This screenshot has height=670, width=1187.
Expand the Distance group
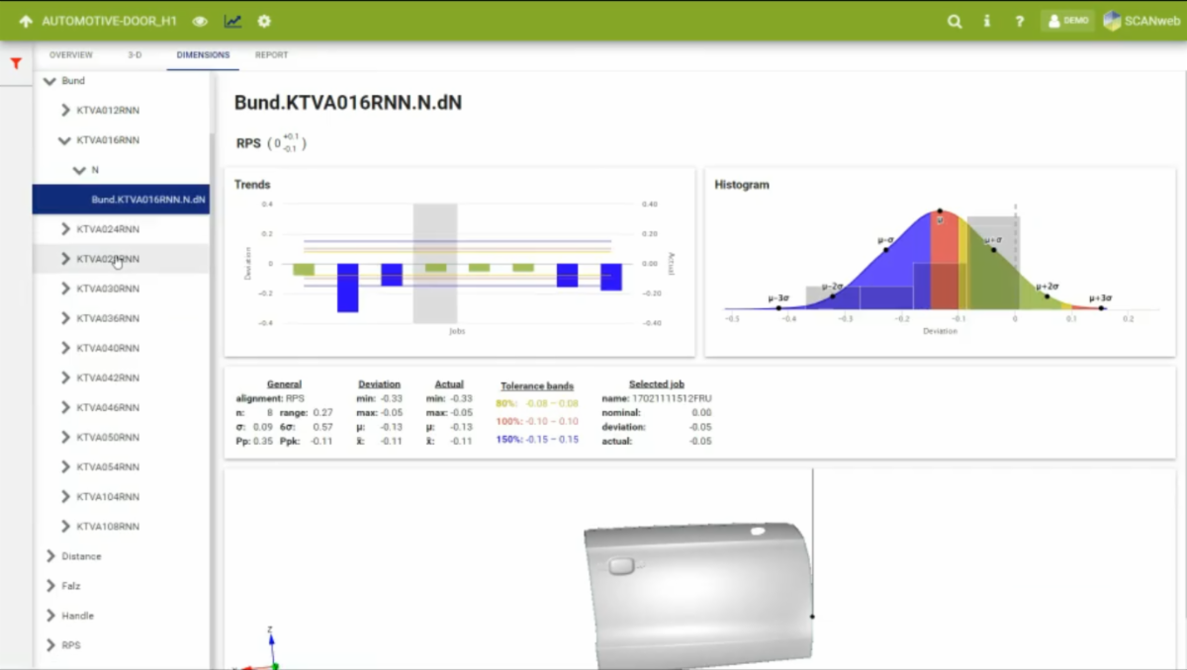50,556
